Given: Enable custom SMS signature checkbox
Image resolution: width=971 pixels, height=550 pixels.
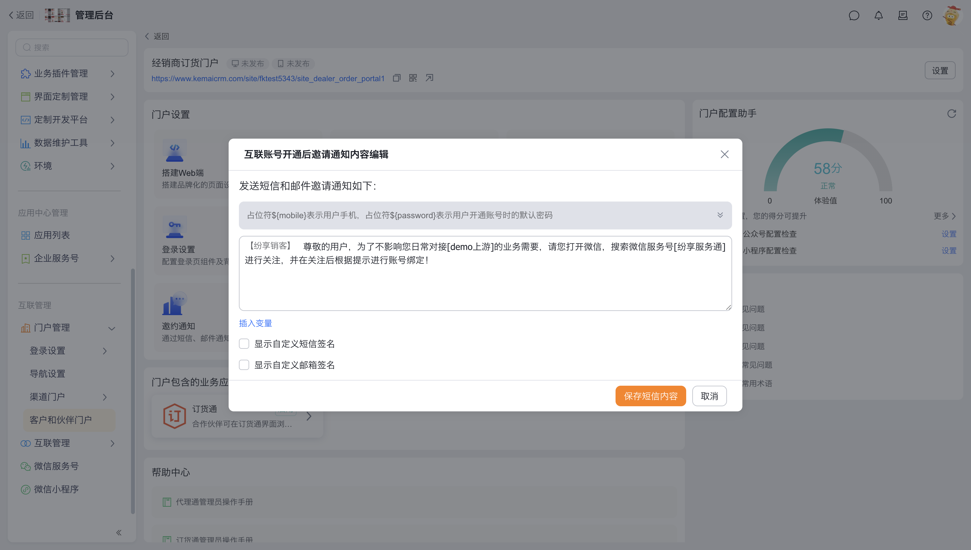Looking at the screenshot, I should pyautogui.click(x=244, y=344).
